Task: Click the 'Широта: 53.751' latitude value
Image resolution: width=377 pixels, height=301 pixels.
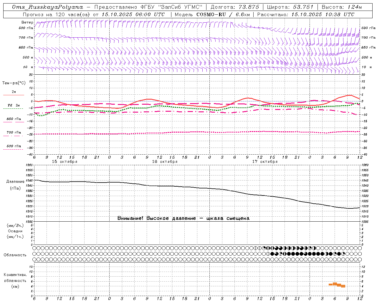Action: (x=290, y=7)
